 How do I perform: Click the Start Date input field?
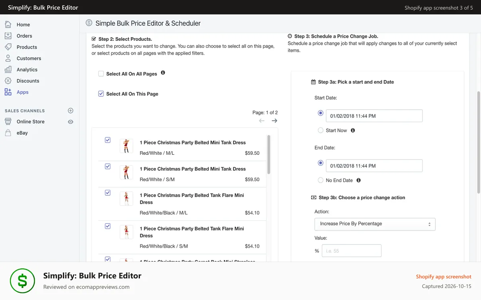click(374, 116)
